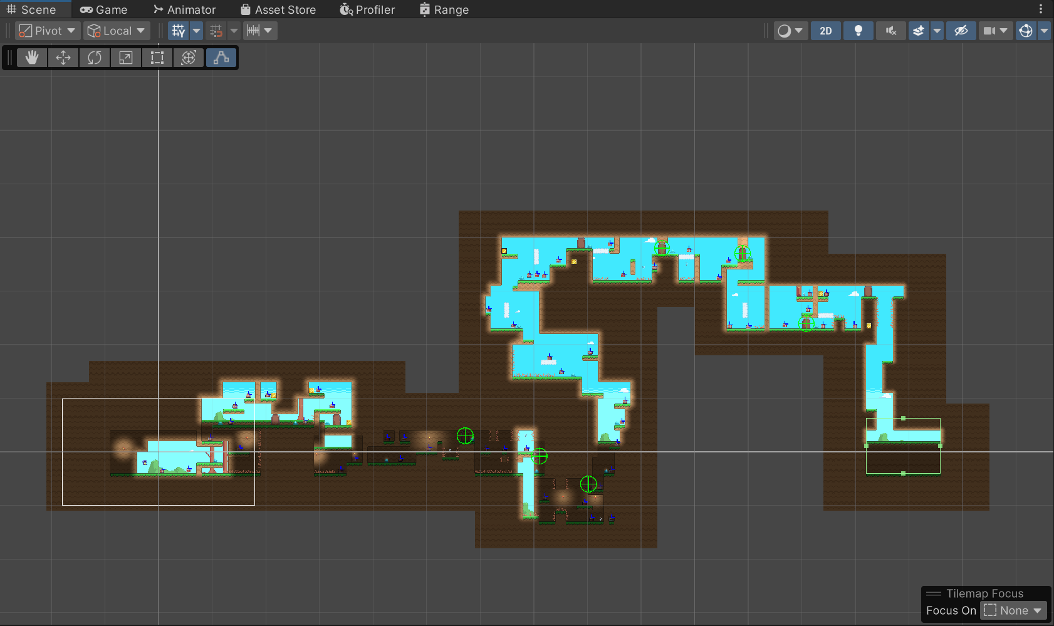The image size is (1054, 626).
Task: Select the Scale tool
Action: tap(126, 58)
